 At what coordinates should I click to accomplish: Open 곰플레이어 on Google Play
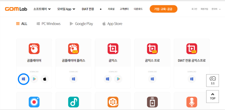[x=34, y=79]
